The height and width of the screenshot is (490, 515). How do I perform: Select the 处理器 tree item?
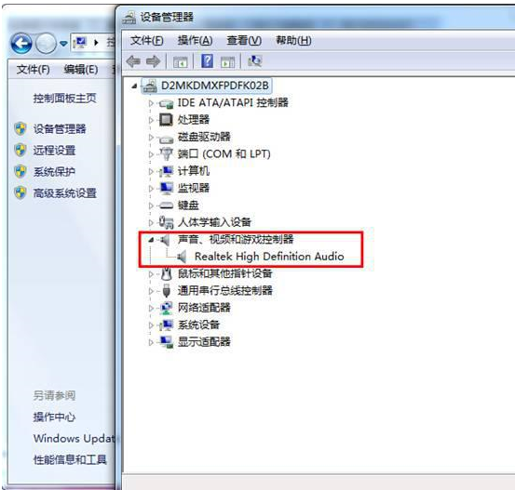pyautogui.click(x=194, y=120)
